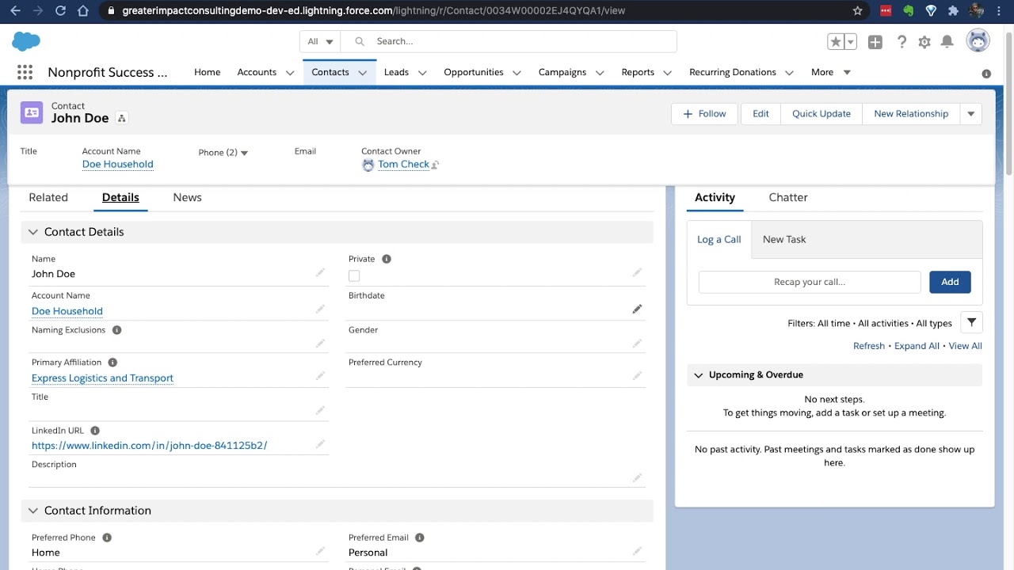Click the browser back arrow
Viewport: 1014px width, 570px height.
coord(15,11)
